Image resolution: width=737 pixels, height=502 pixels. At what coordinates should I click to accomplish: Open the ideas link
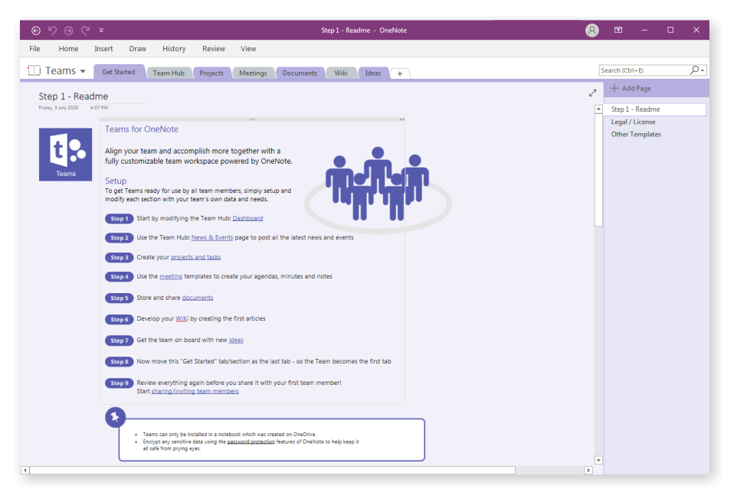pos(236,340)
